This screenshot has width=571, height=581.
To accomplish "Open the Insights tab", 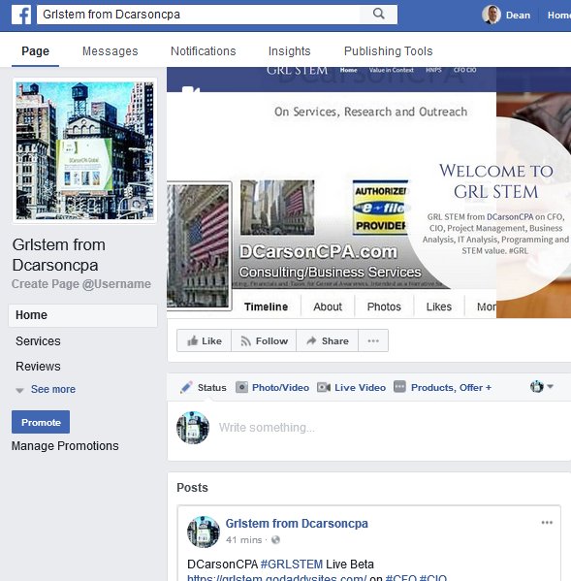I will click(x=289, y=51).
